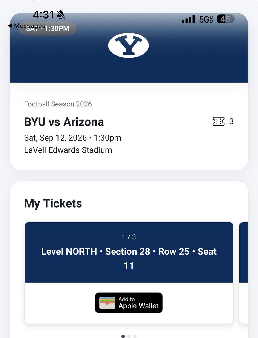Viewport: 258px width, 338px height.
Task: Tap the silent mode bell icon
Action: 61,14
